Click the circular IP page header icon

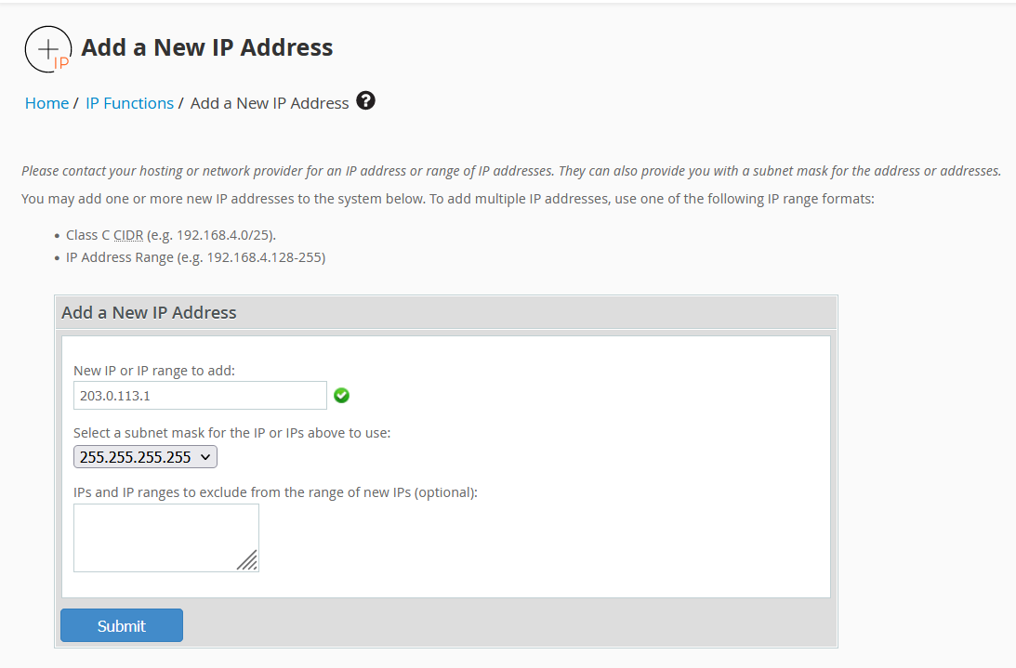point(47,48)
